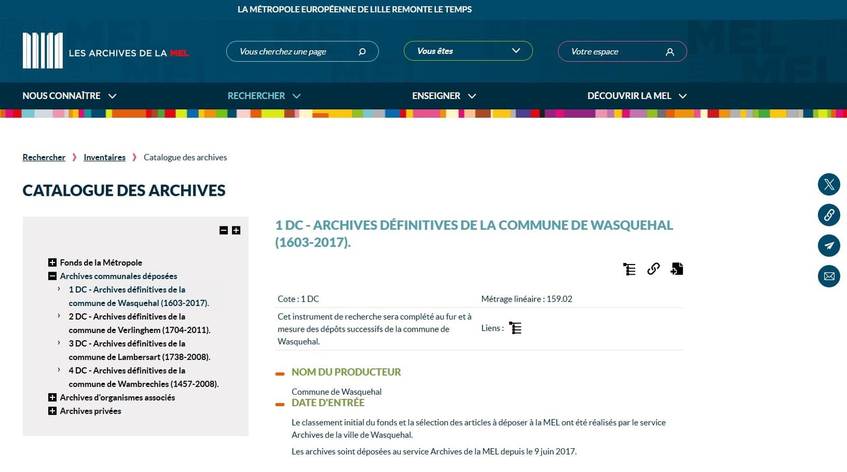Screen dimensions: 847x472
Task: Expand the 2 DC Verlinghem arrow
Action: [59, 316]
